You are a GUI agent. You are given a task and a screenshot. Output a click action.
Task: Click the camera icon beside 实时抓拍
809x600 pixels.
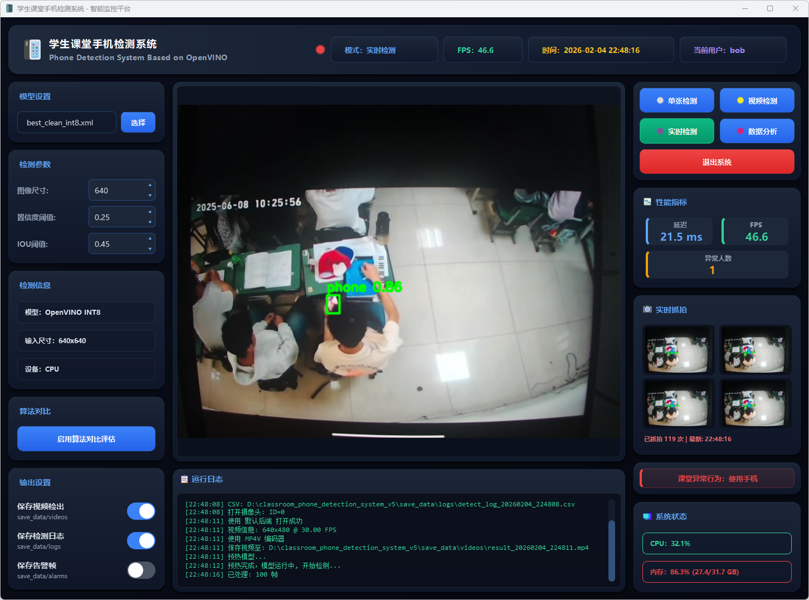click(x=647, y=310)
